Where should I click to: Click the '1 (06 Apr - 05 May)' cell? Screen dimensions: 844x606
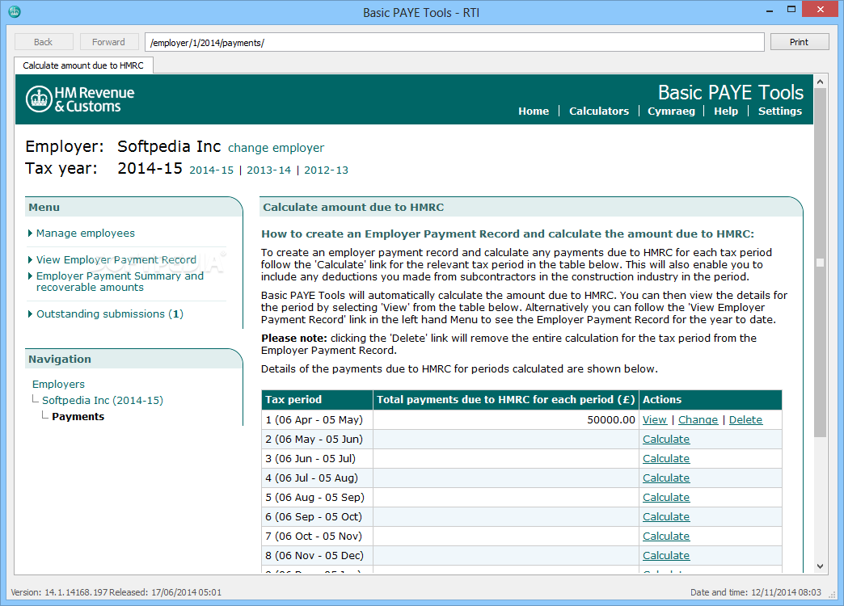coord(317,420)
